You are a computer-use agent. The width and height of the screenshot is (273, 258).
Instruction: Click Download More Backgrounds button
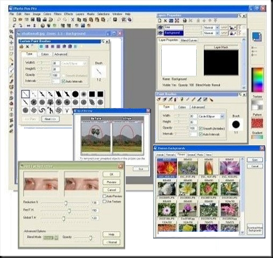point(255,229)
